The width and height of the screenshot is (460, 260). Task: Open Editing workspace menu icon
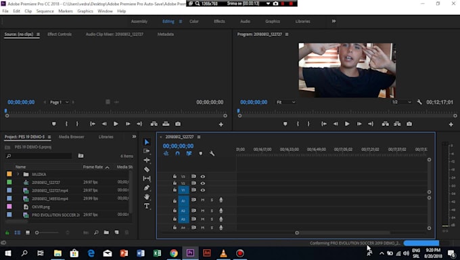coord(181,22)
